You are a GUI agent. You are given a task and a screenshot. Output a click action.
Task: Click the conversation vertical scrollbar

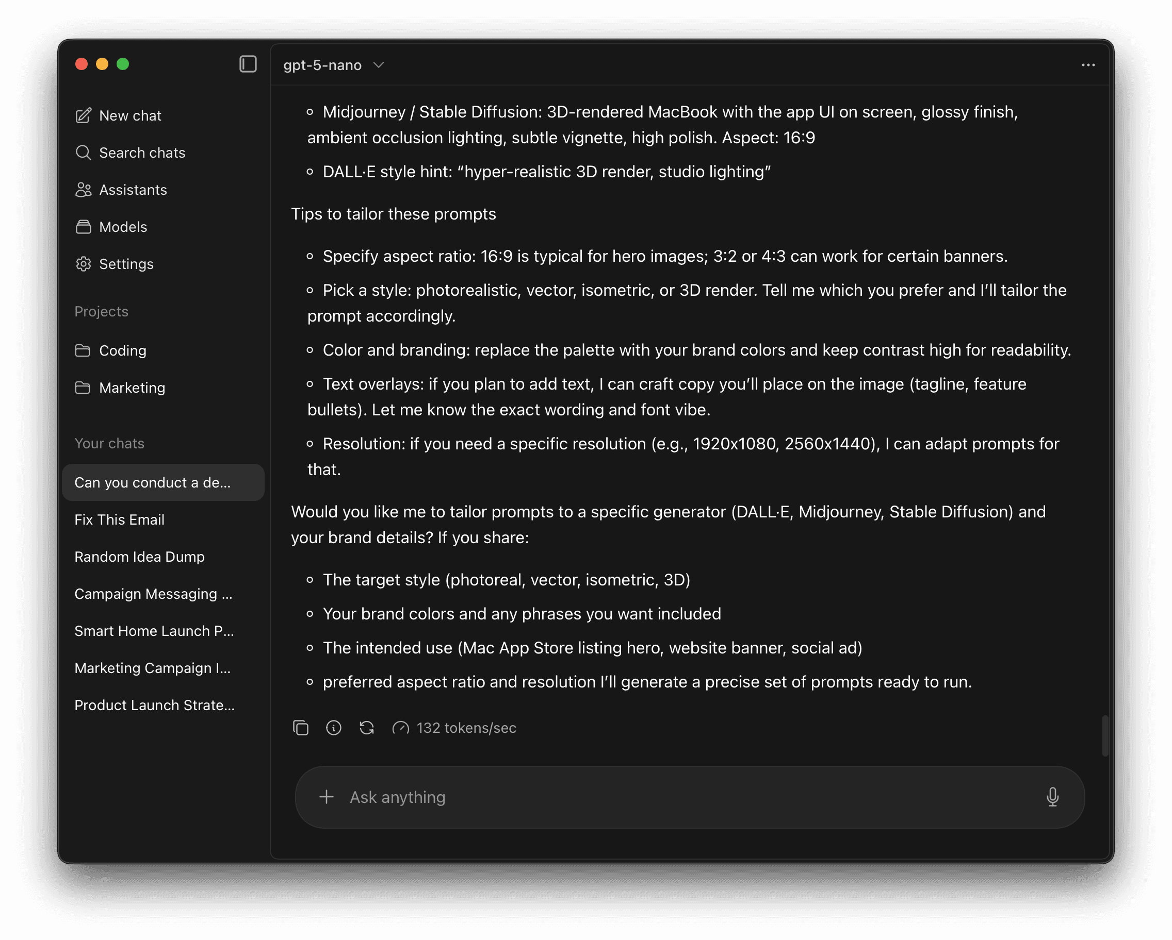(x=1104, y=735)
